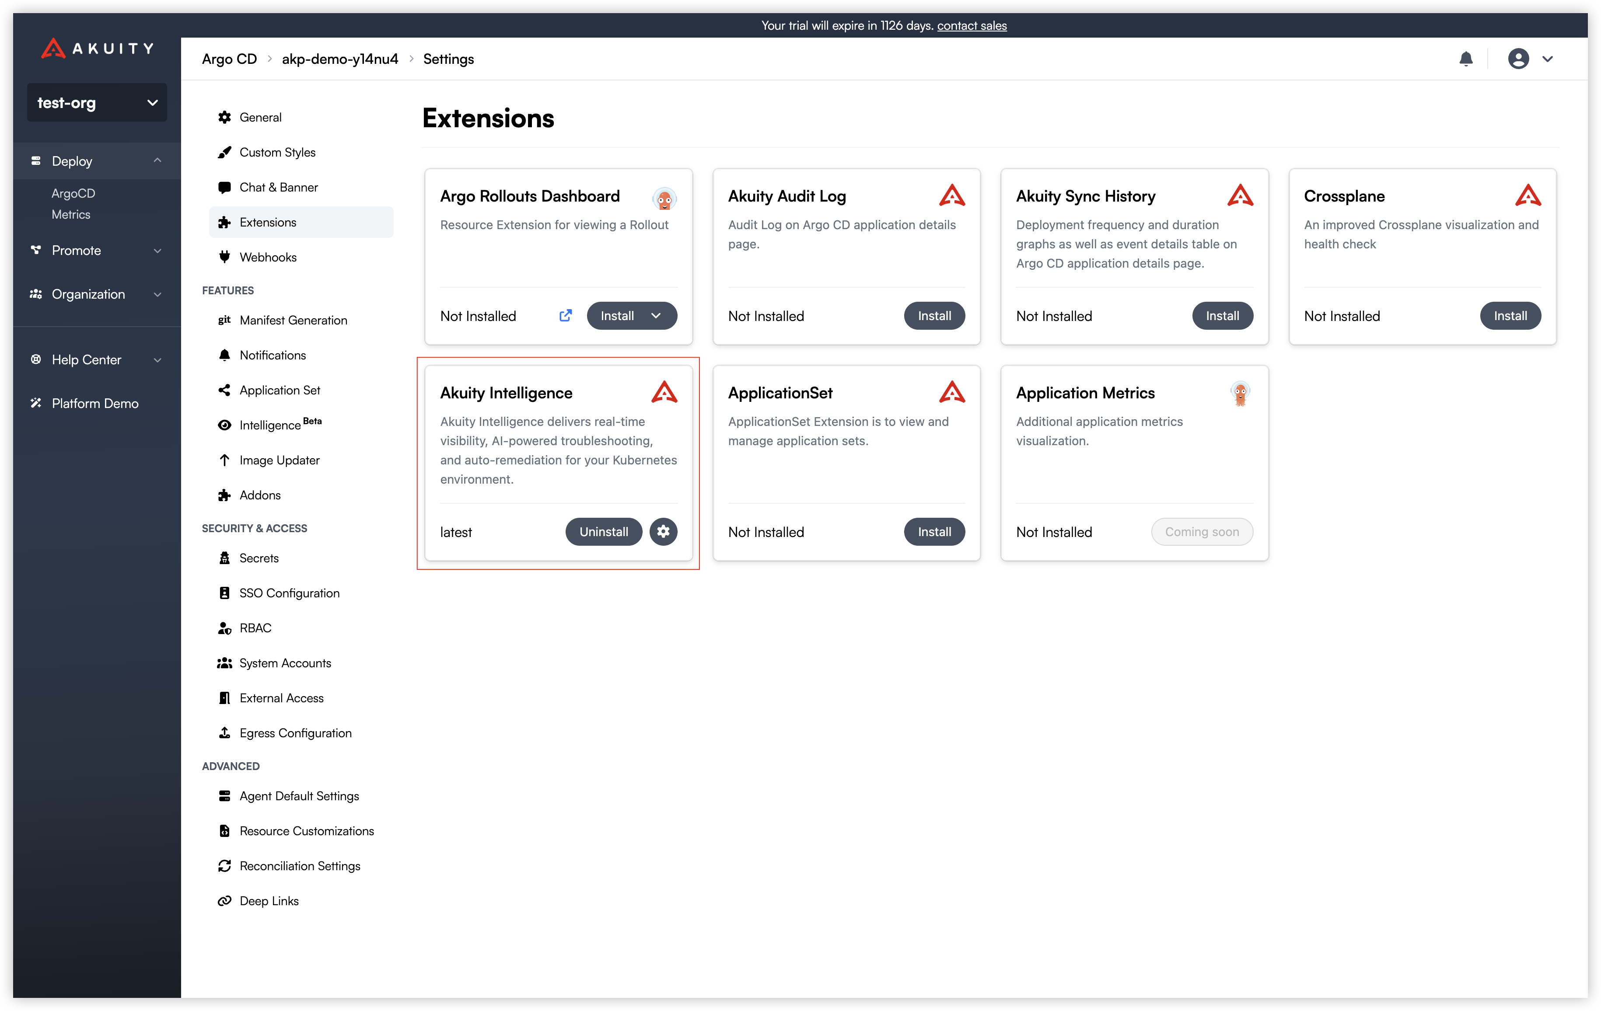Open the test-org organization dropdown
1601x1011 pixels.
97,102
